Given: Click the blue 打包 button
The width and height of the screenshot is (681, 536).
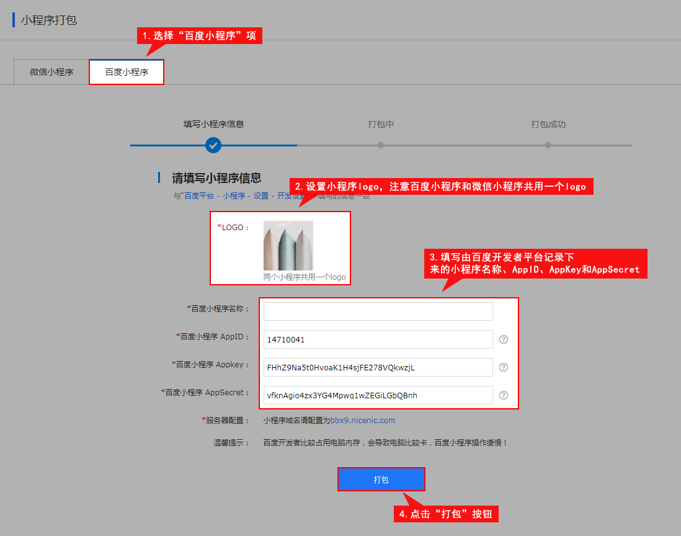Looking at the screenshot, I should point(381,480).
